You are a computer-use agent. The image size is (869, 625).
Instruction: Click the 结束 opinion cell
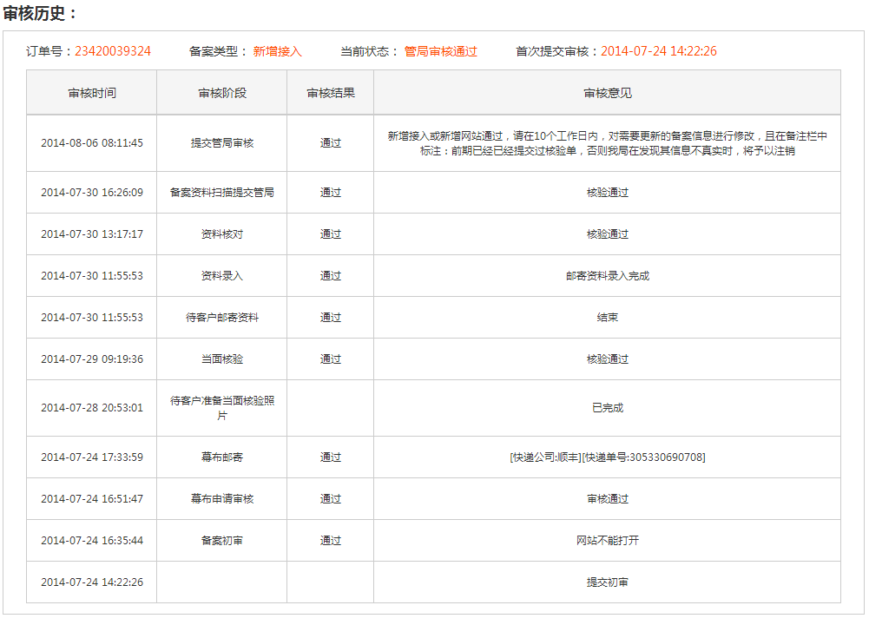pyautogui.click(x=608, y=317)
